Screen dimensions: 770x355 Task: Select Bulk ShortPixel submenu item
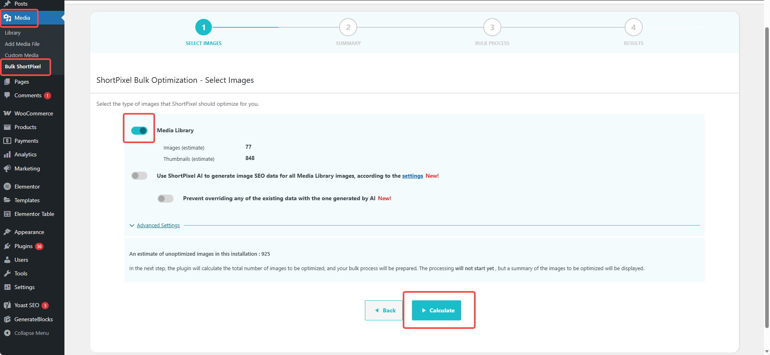click(23, 67)
